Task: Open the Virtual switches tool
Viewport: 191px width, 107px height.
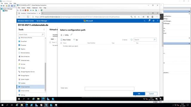Action: 25,91
